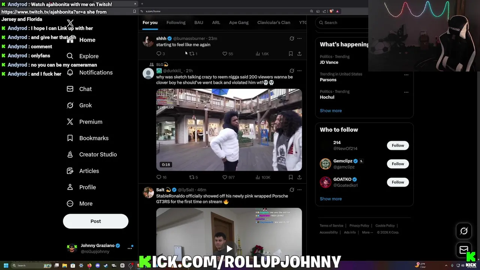Switch to the Ape Gang tab
480x270 pixels.
click(x=239, y=22)
